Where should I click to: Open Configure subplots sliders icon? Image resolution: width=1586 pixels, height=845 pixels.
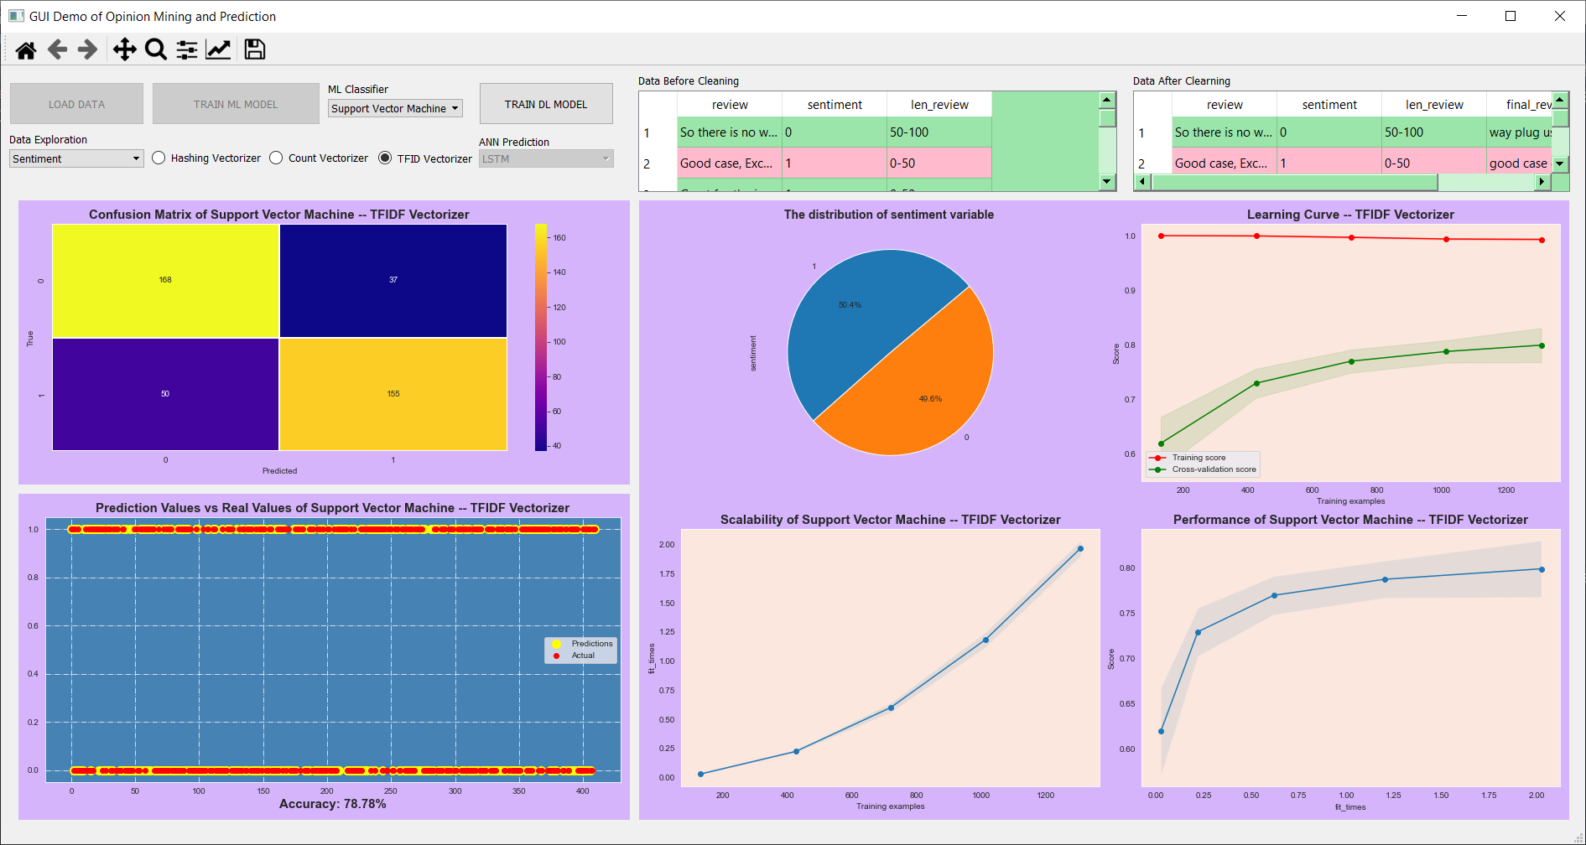pos(187,50)
